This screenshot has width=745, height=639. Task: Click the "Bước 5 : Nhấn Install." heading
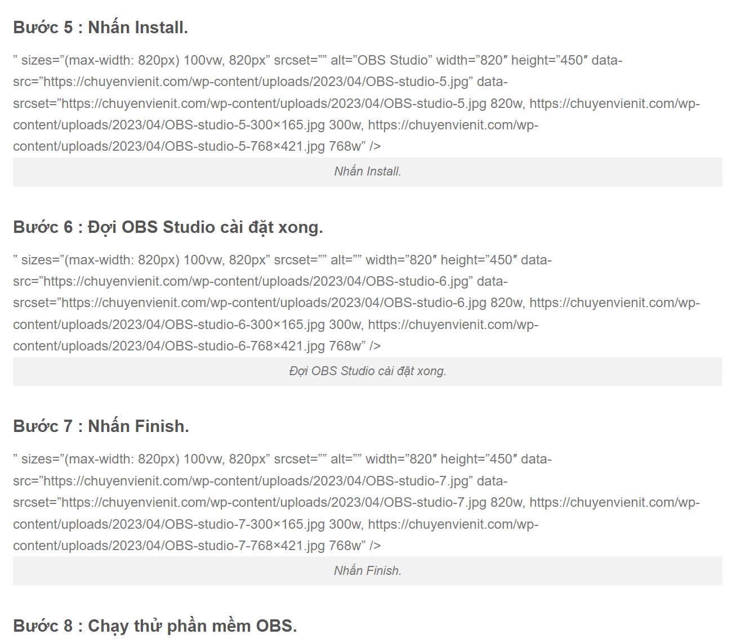tap(100, 28)
